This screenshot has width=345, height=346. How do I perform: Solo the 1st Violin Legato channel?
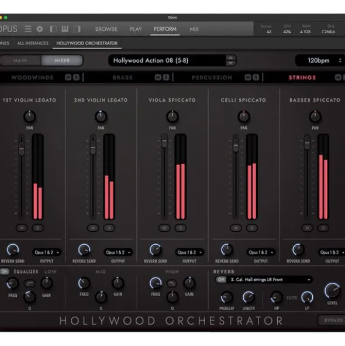37,228
